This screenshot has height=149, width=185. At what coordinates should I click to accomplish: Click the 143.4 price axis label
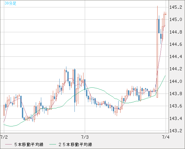tap(176, 118)
